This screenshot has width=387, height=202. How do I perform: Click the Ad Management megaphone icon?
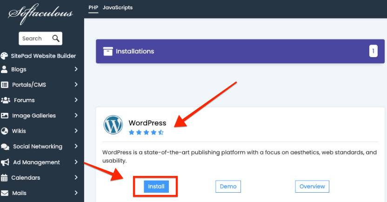5,163
